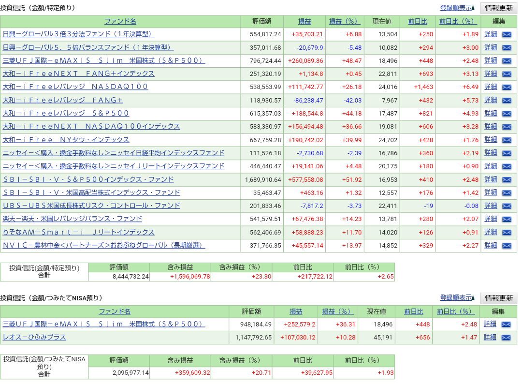
Task: Click the envelope icon in the iFreeレバレッジ FANG+ row
Action: pos(507,101)
